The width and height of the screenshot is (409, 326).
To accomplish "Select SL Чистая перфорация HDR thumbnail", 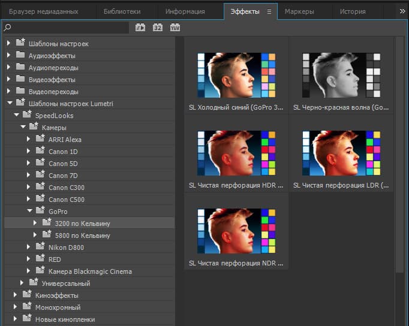I will (x=236, y=153).
